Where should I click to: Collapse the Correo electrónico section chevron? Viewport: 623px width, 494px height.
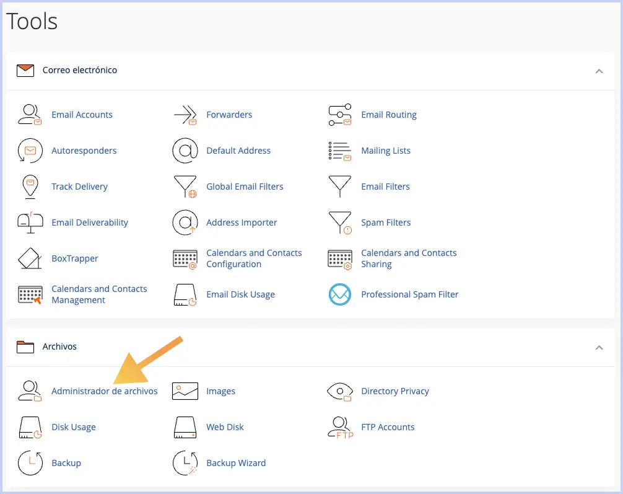pos(599,71)
